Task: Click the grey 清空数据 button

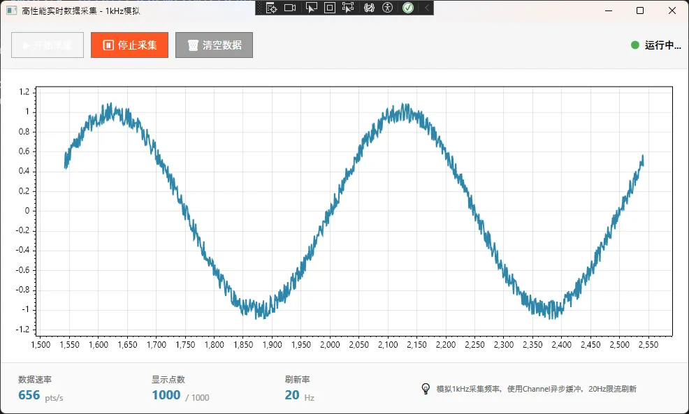Action: [x=214, y=45]
